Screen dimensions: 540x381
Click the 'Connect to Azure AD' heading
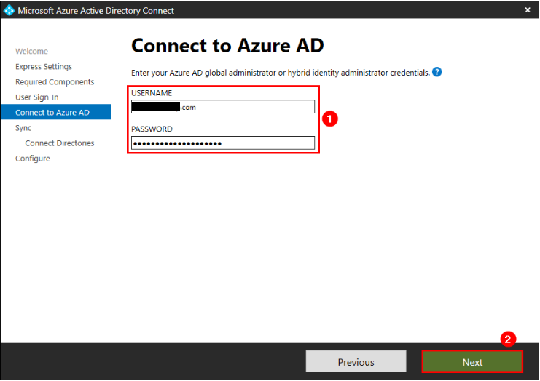point(227,46)
